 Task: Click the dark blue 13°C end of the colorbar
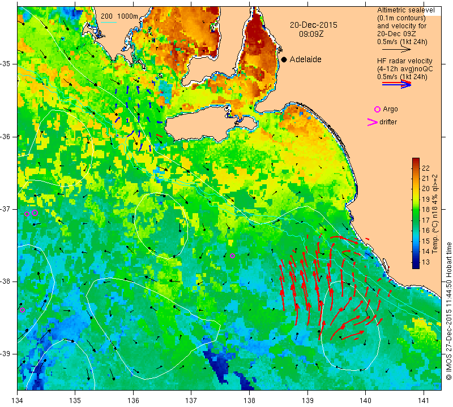[x=416, y=265]
